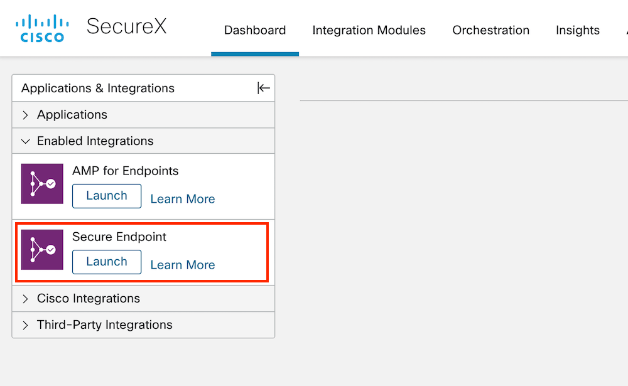
Task: Collapse the Applications & Integrations panel
Action: [263, 88]
